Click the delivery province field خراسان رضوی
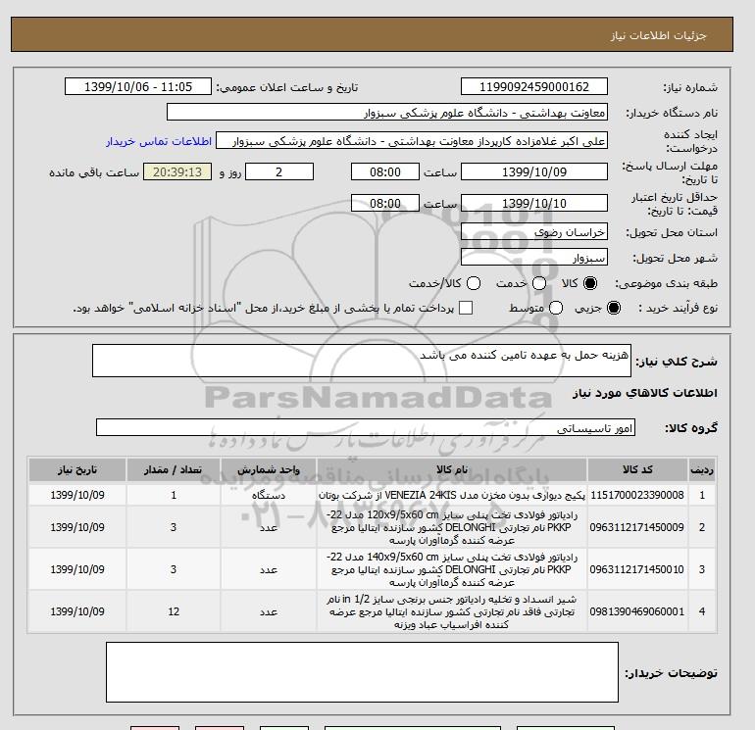Image resolution: width=755 pixels, height=730 pixels. [x=534, y=232]
